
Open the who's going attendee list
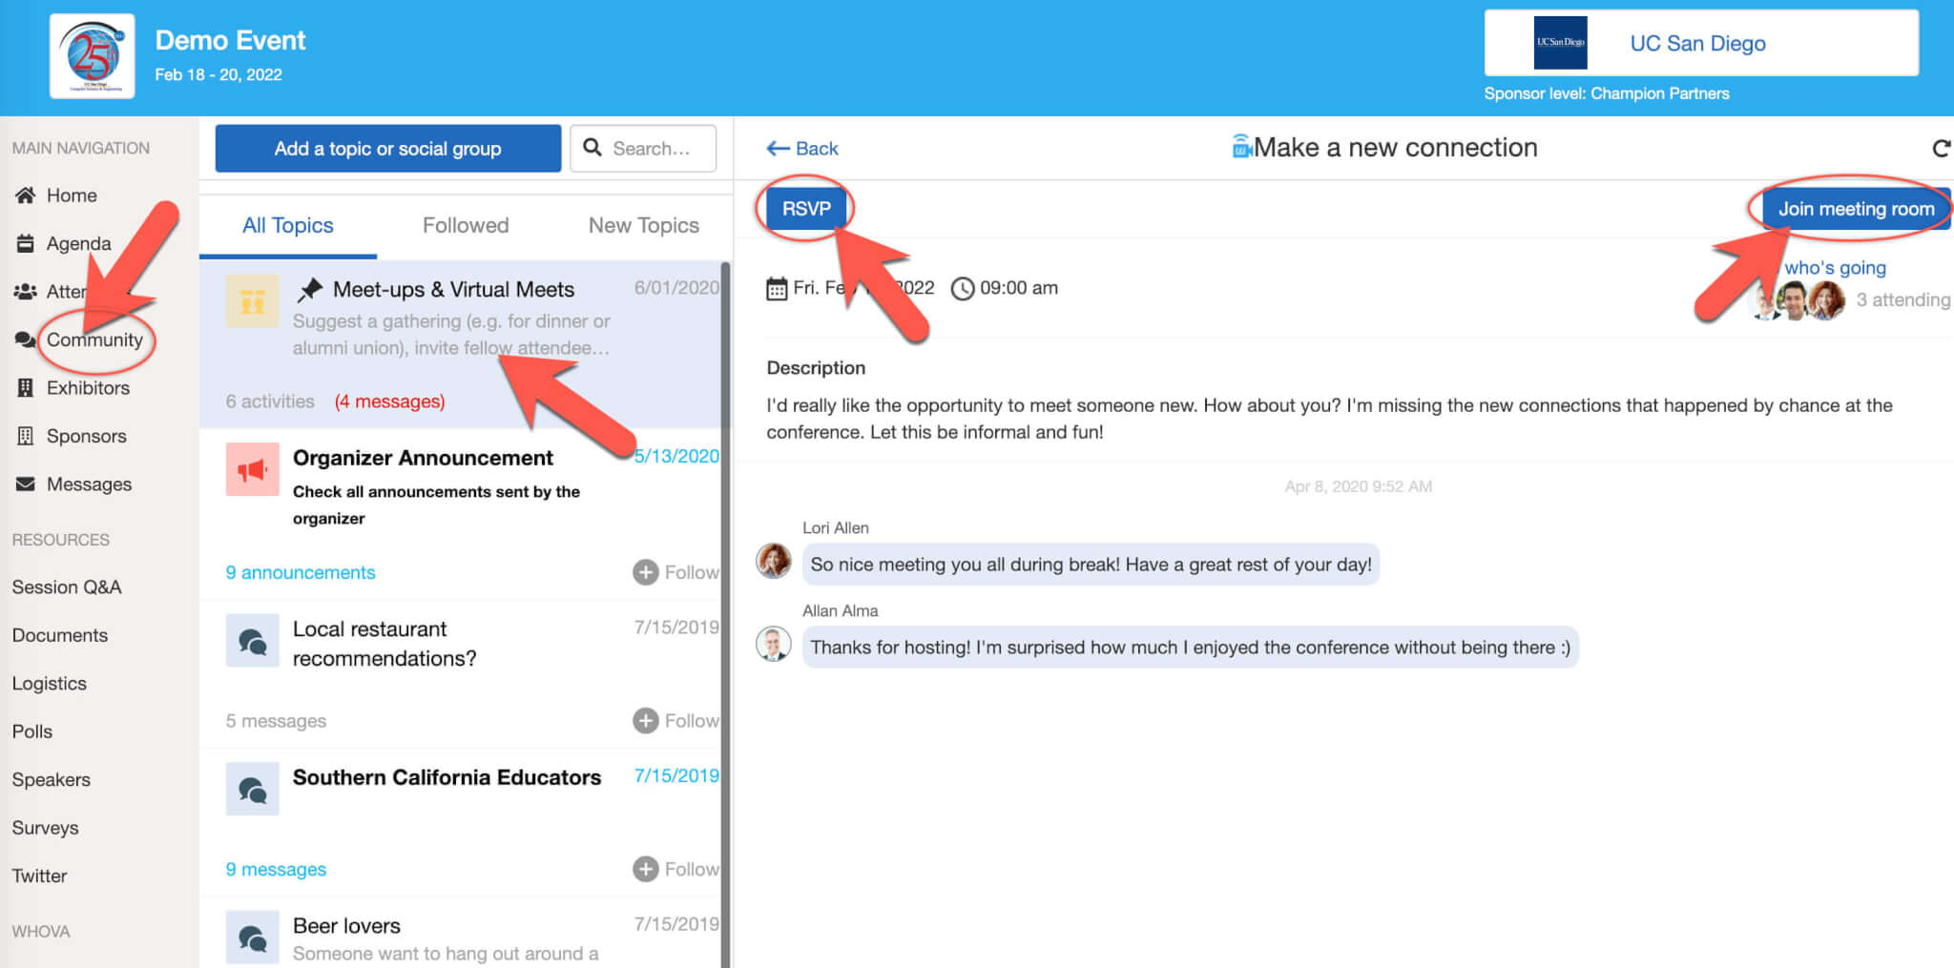(x=1834, y=268)
